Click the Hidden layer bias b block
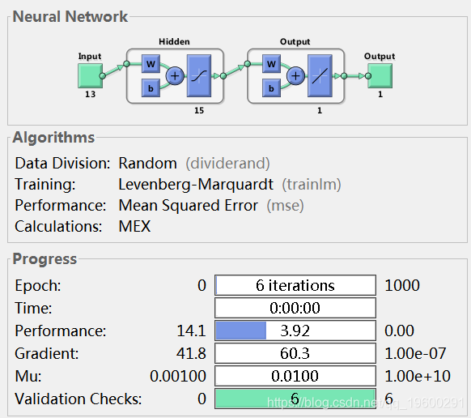 (151, 87)
